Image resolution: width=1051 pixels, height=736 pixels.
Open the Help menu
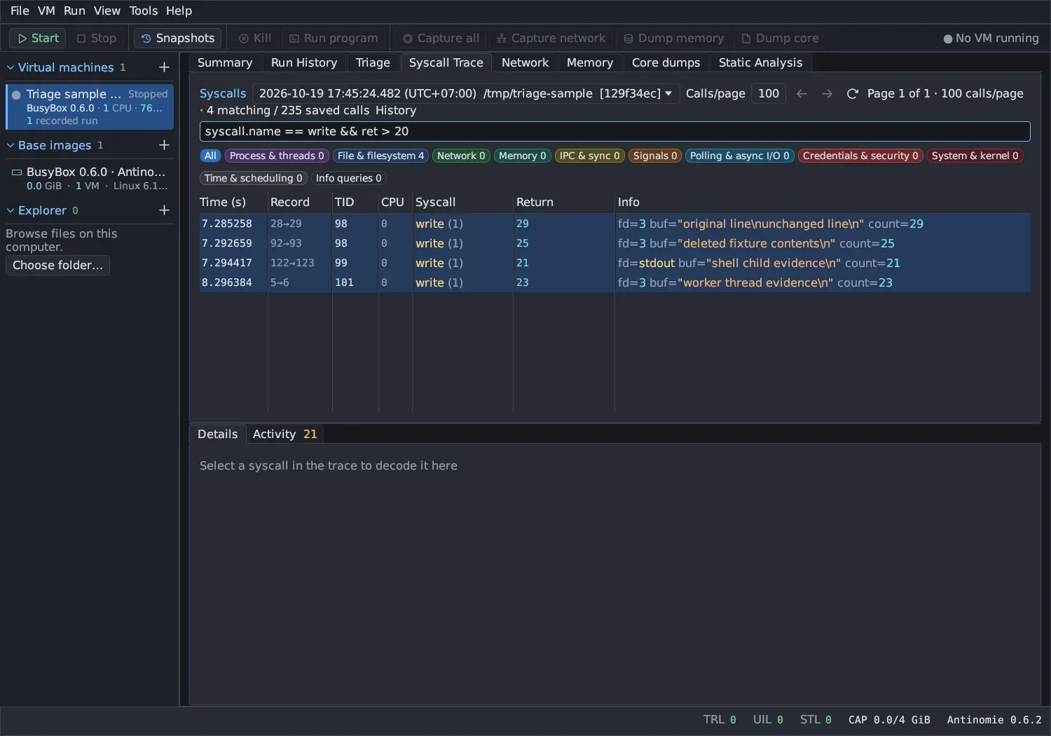coord(179,11)
